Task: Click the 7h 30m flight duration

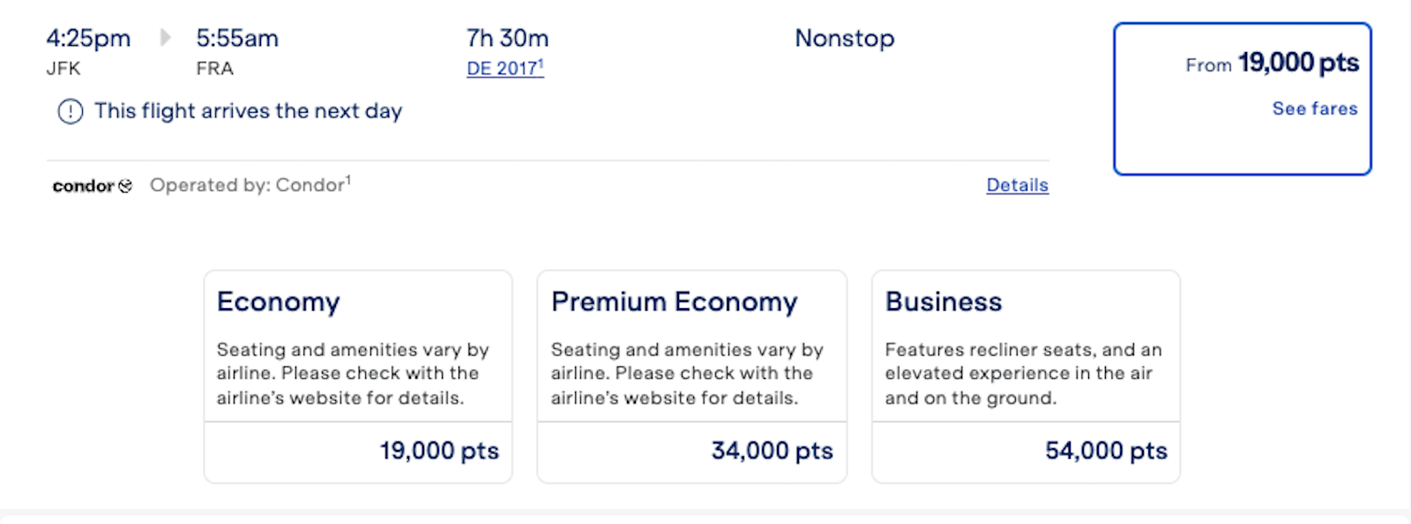Action: point(507,39)
